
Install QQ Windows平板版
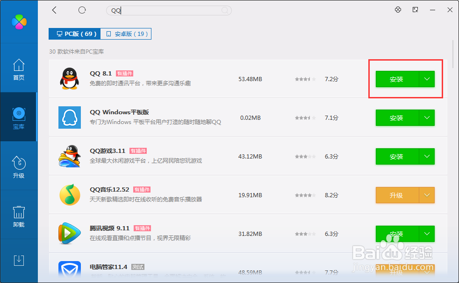click(x=396, y=117)
